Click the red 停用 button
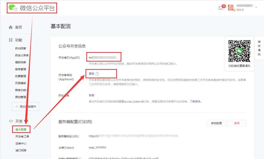 [237, 123]
